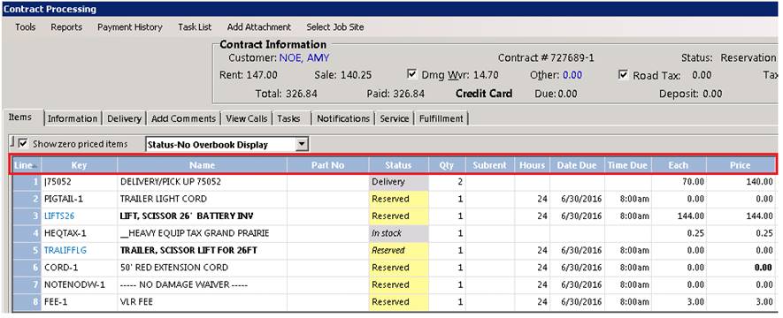
Task: Click the VLR FEE name cell
Action: [x=203, y=301]
